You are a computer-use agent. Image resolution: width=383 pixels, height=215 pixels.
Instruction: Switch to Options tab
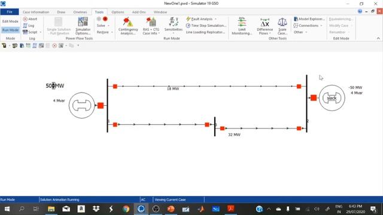(118, 12)
